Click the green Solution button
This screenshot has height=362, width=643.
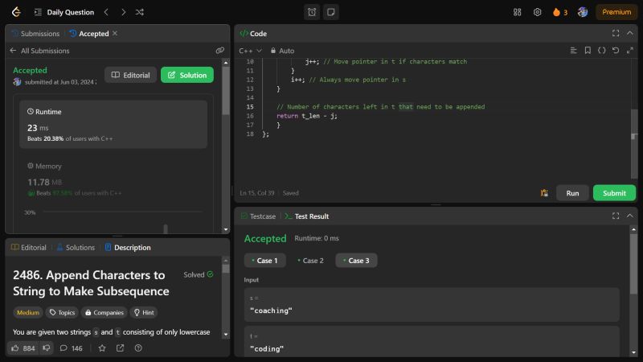[x=187, y=75]
